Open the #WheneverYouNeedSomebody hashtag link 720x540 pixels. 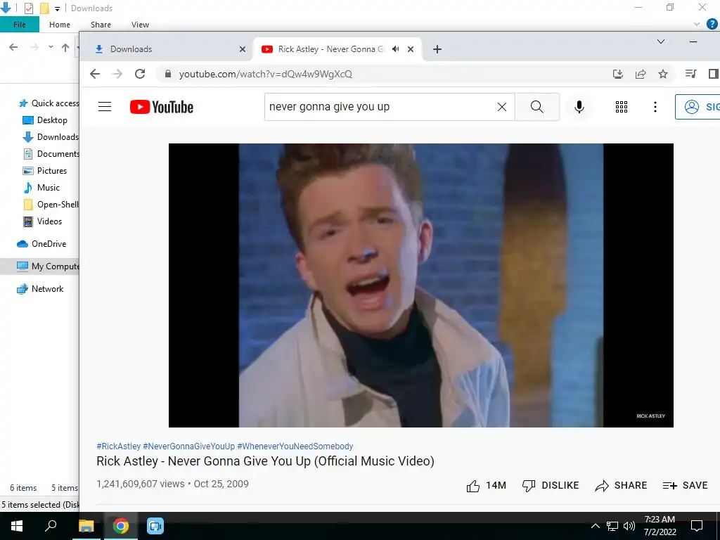(x=295, y=446)
